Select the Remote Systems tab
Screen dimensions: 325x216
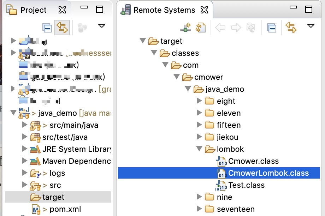tap(164, 10)
